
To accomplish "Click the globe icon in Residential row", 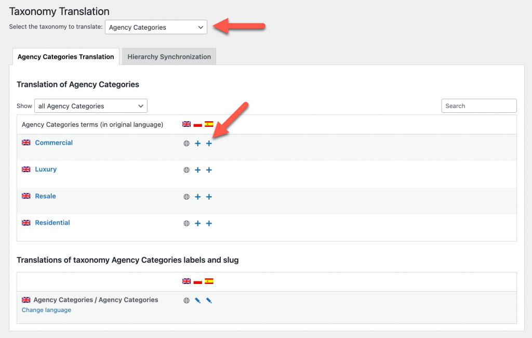I will [x=187, y=223].
